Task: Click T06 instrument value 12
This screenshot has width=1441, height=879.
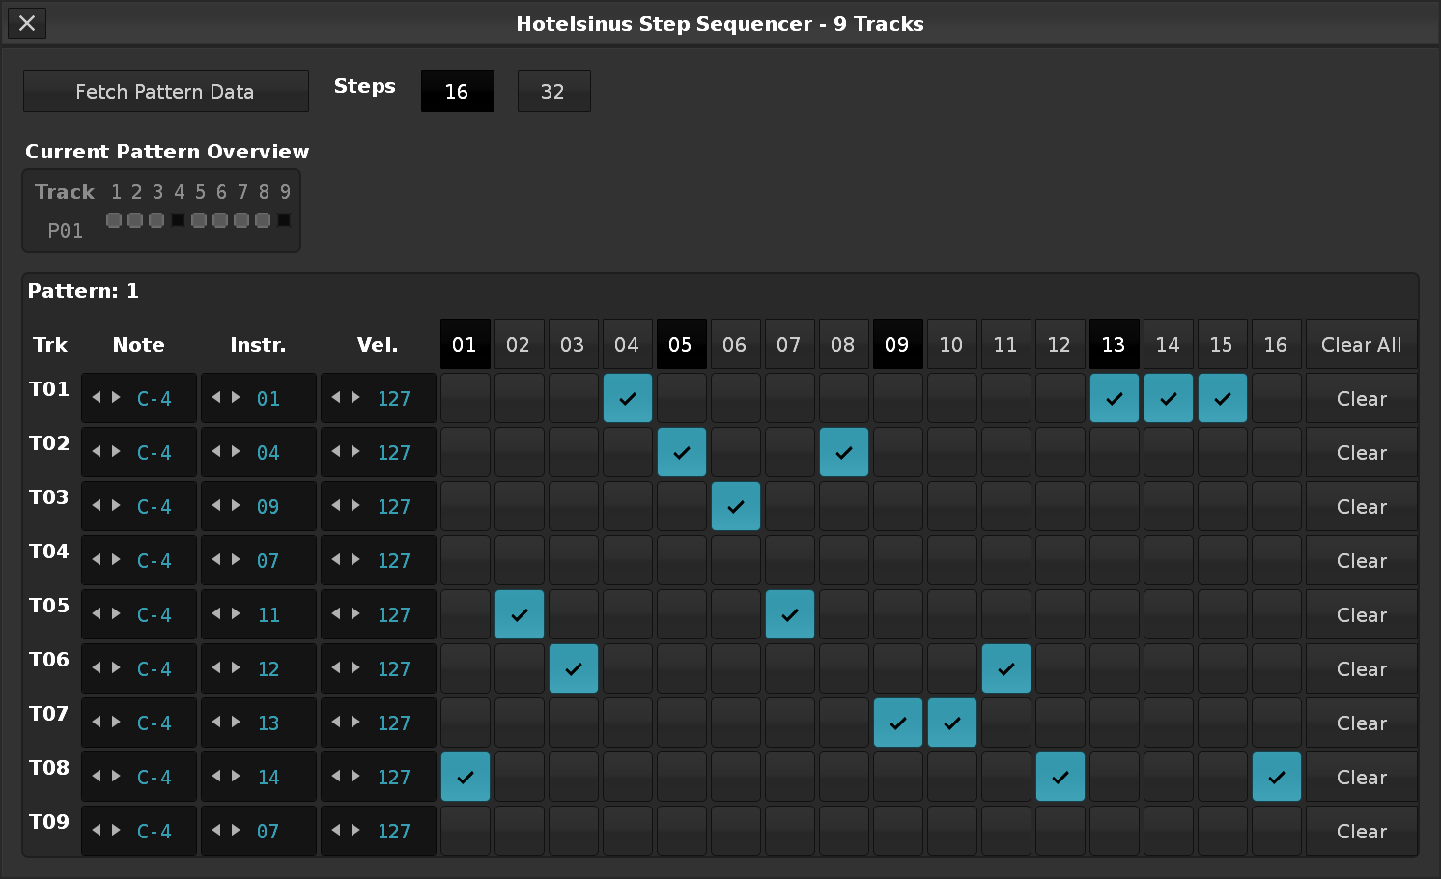Action: [x=268, y=668]
